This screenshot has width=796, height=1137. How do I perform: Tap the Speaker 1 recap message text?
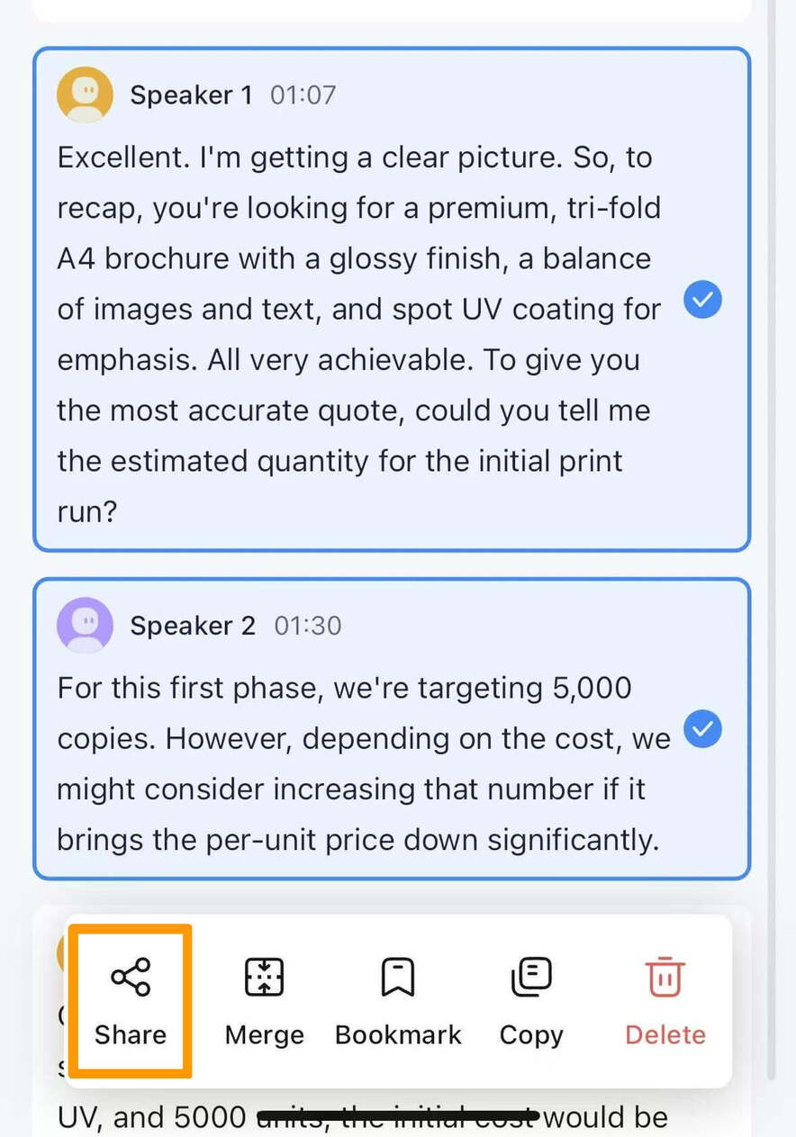click(360, 335)
